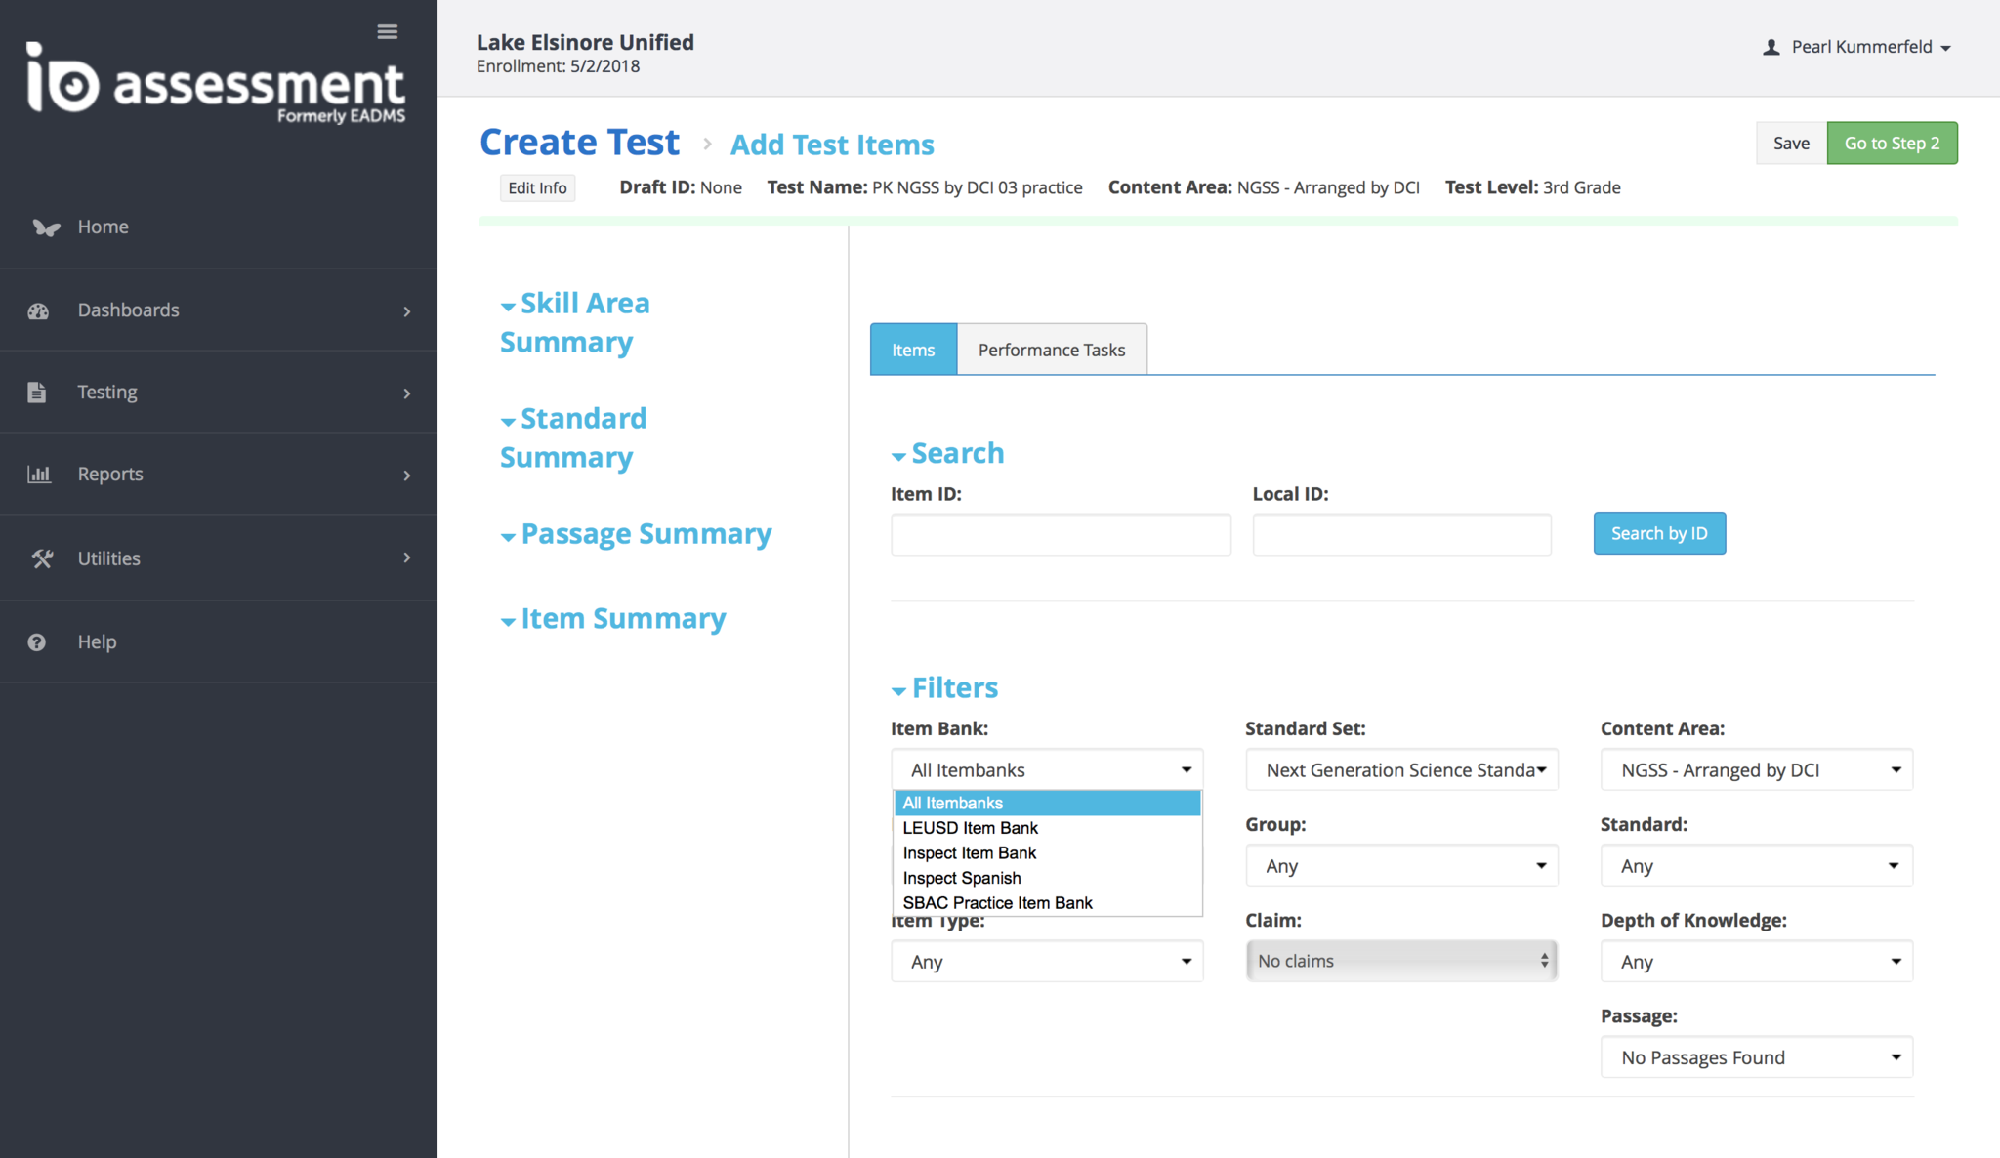Select LEUSD Item Bank option
Screen dimensions: 2000x1158
970,828
